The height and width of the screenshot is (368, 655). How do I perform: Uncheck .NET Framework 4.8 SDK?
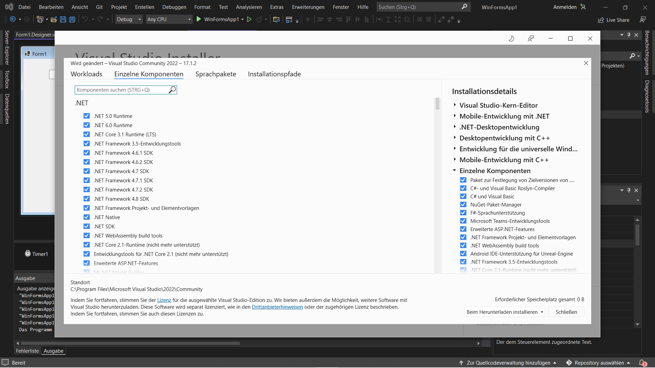coord(87,199)
